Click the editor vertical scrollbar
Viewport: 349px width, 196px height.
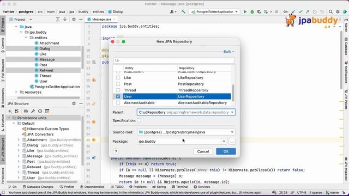click(341, 60)
